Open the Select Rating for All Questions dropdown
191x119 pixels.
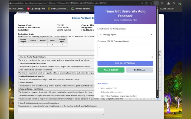click(125, 35)
